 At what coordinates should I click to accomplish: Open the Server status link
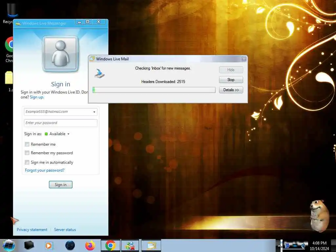pos(65,229)
